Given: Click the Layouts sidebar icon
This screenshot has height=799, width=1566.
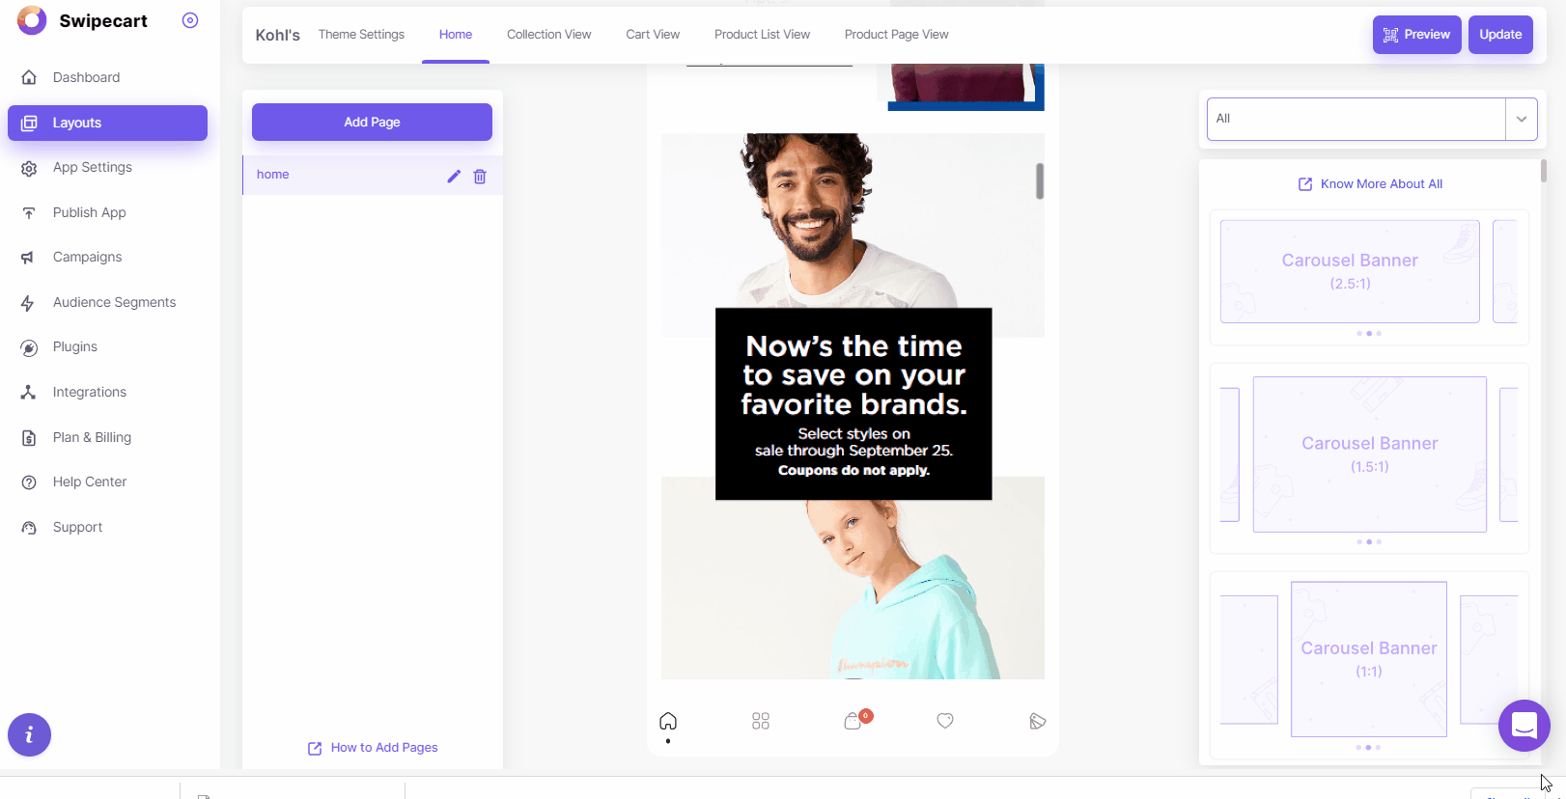Looking at the screenshot, I should coord(29,123).
